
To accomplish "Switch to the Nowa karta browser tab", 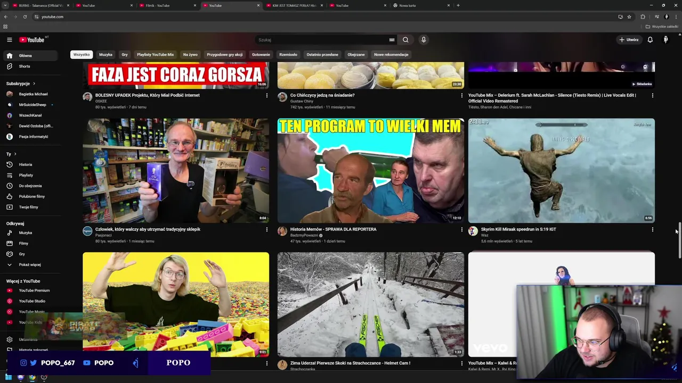I will (421, 5).
